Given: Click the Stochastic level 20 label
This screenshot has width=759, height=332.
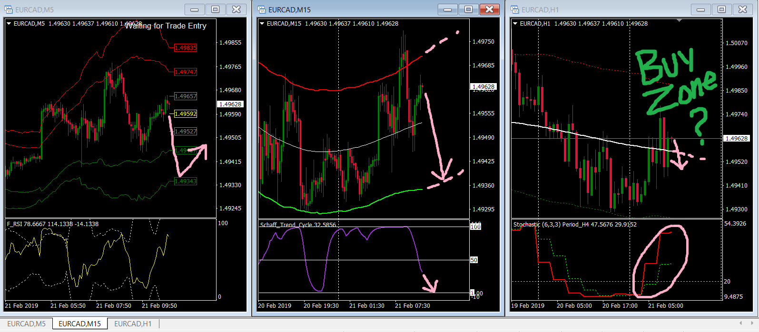Looking at the screenshot, I should click(727, 281).
